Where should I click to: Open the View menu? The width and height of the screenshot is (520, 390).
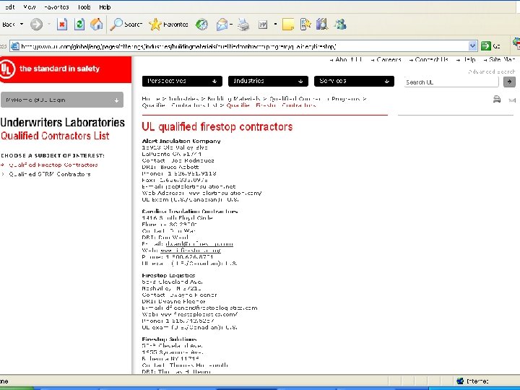tap(30, 7)
